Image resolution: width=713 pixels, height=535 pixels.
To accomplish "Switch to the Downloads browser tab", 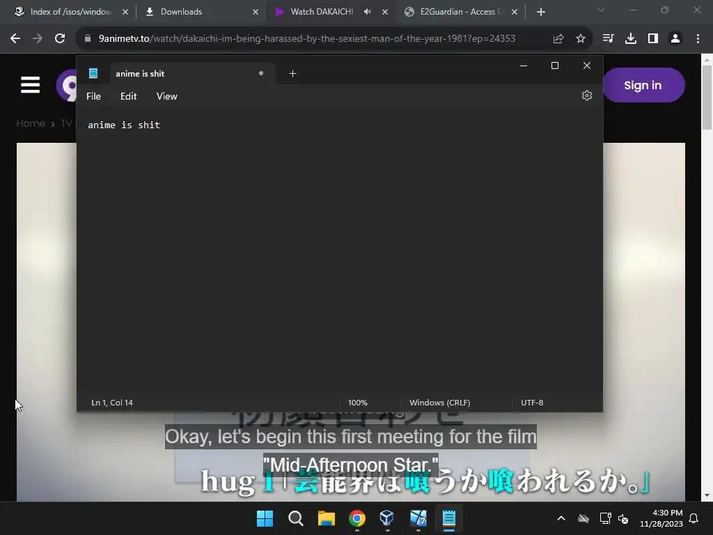I will [x=200, y=12].
